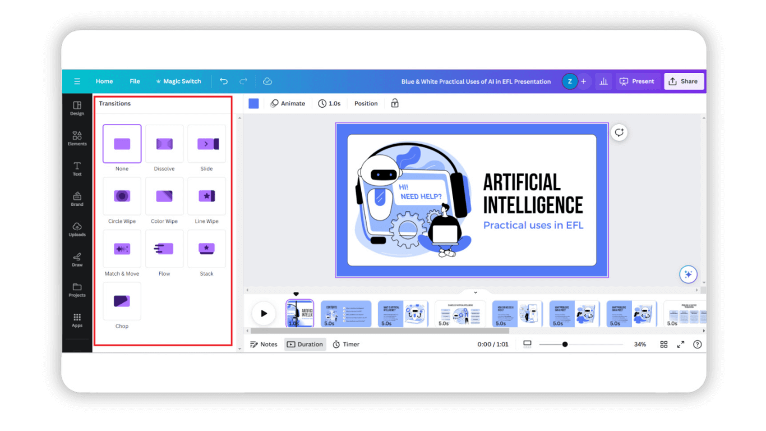Open the File menu
Screen dimensions: 766x431
click(135, 81)
